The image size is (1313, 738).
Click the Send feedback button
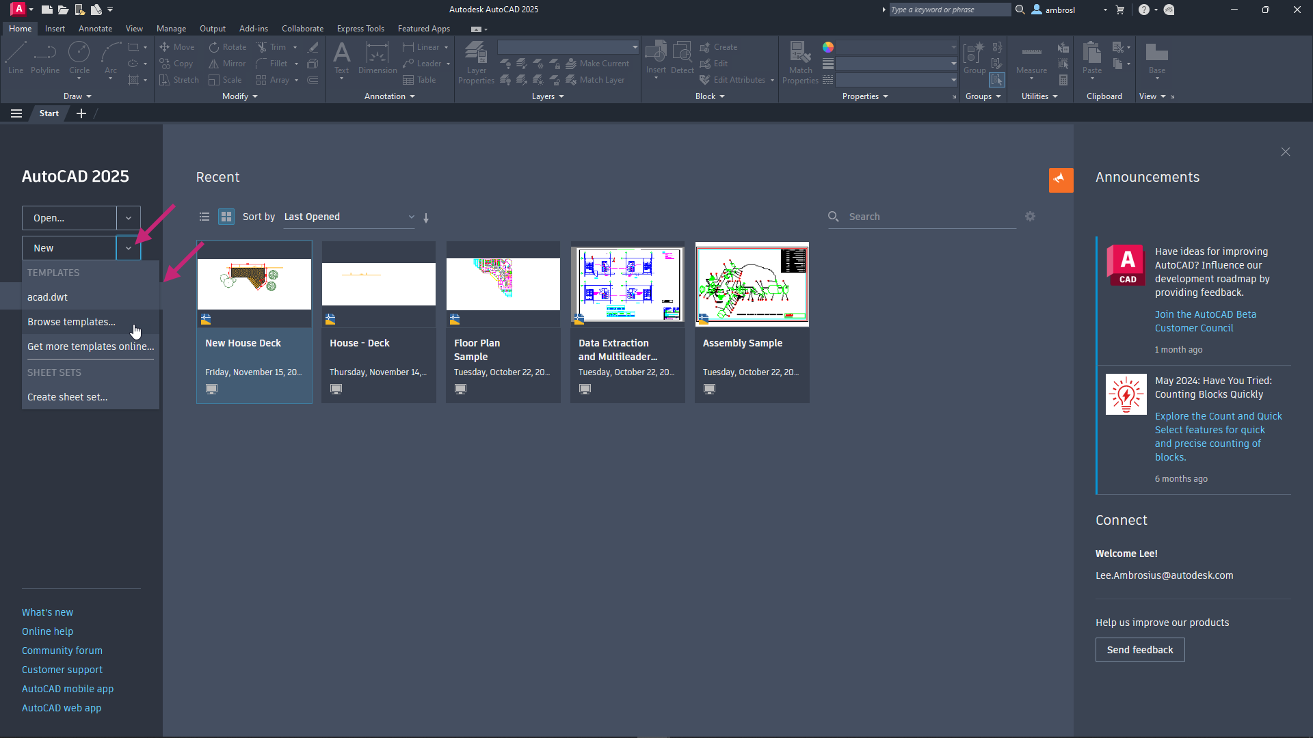point(1139,650)
